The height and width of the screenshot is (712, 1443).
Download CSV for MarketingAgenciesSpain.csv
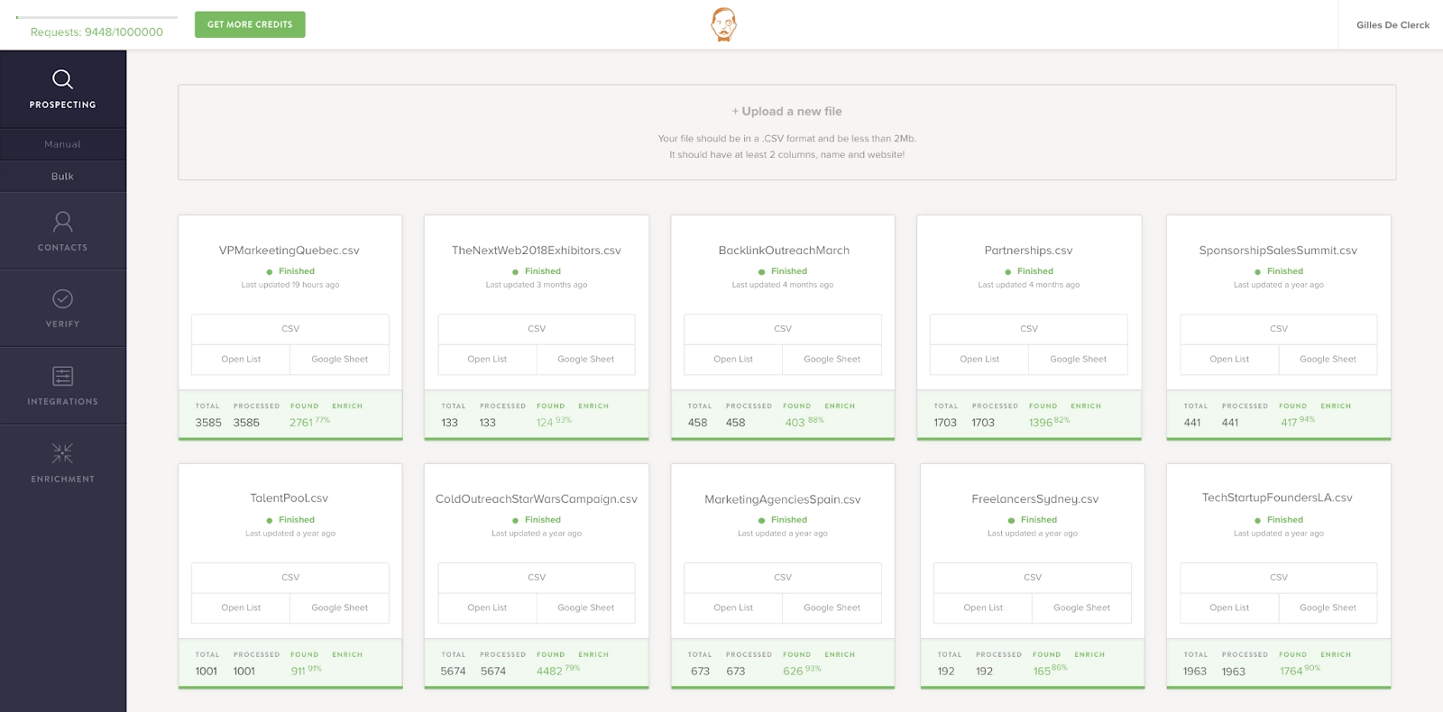(783, 578)
